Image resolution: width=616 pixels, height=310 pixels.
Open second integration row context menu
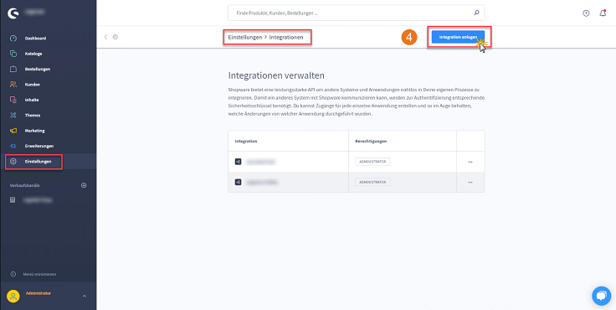click(x=470, y=183)
